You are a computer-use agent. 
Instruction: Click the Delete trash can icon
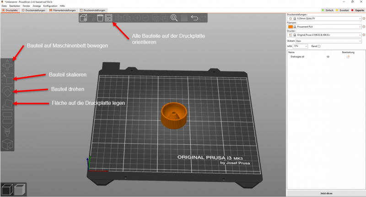(100, 18)
